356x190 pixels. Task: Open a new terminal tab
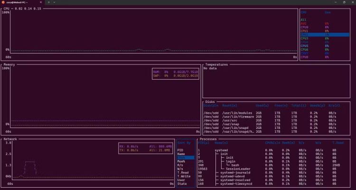coord(48,2)
